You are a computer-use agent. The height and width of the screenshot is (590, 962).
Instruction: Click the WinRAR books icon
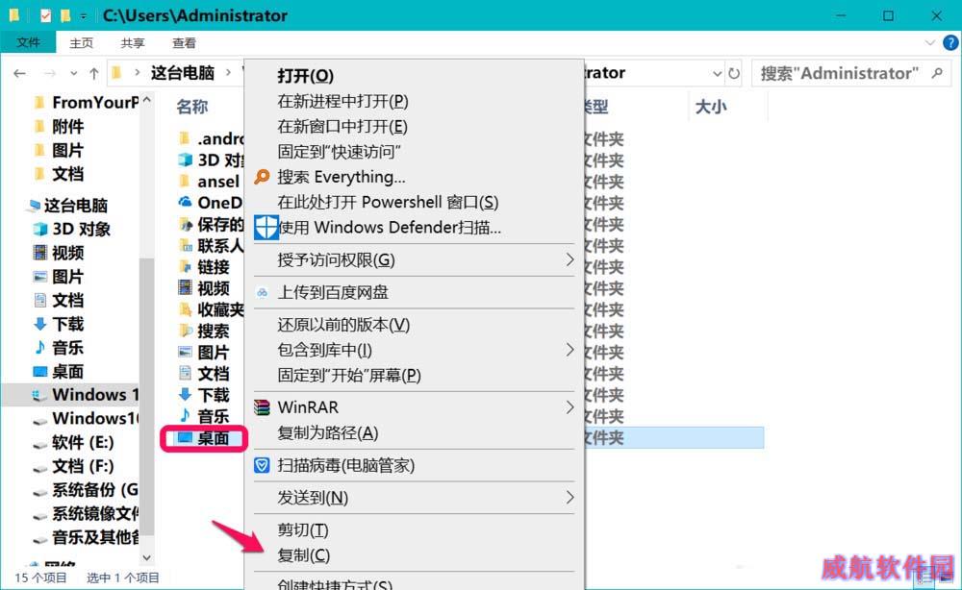[x=262, y=407]
